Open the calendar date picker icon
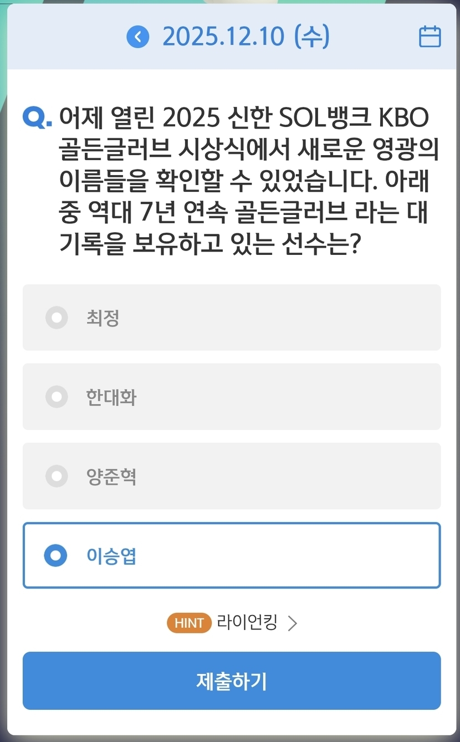The height and width of the screenshot is (742, 460). 430,37
